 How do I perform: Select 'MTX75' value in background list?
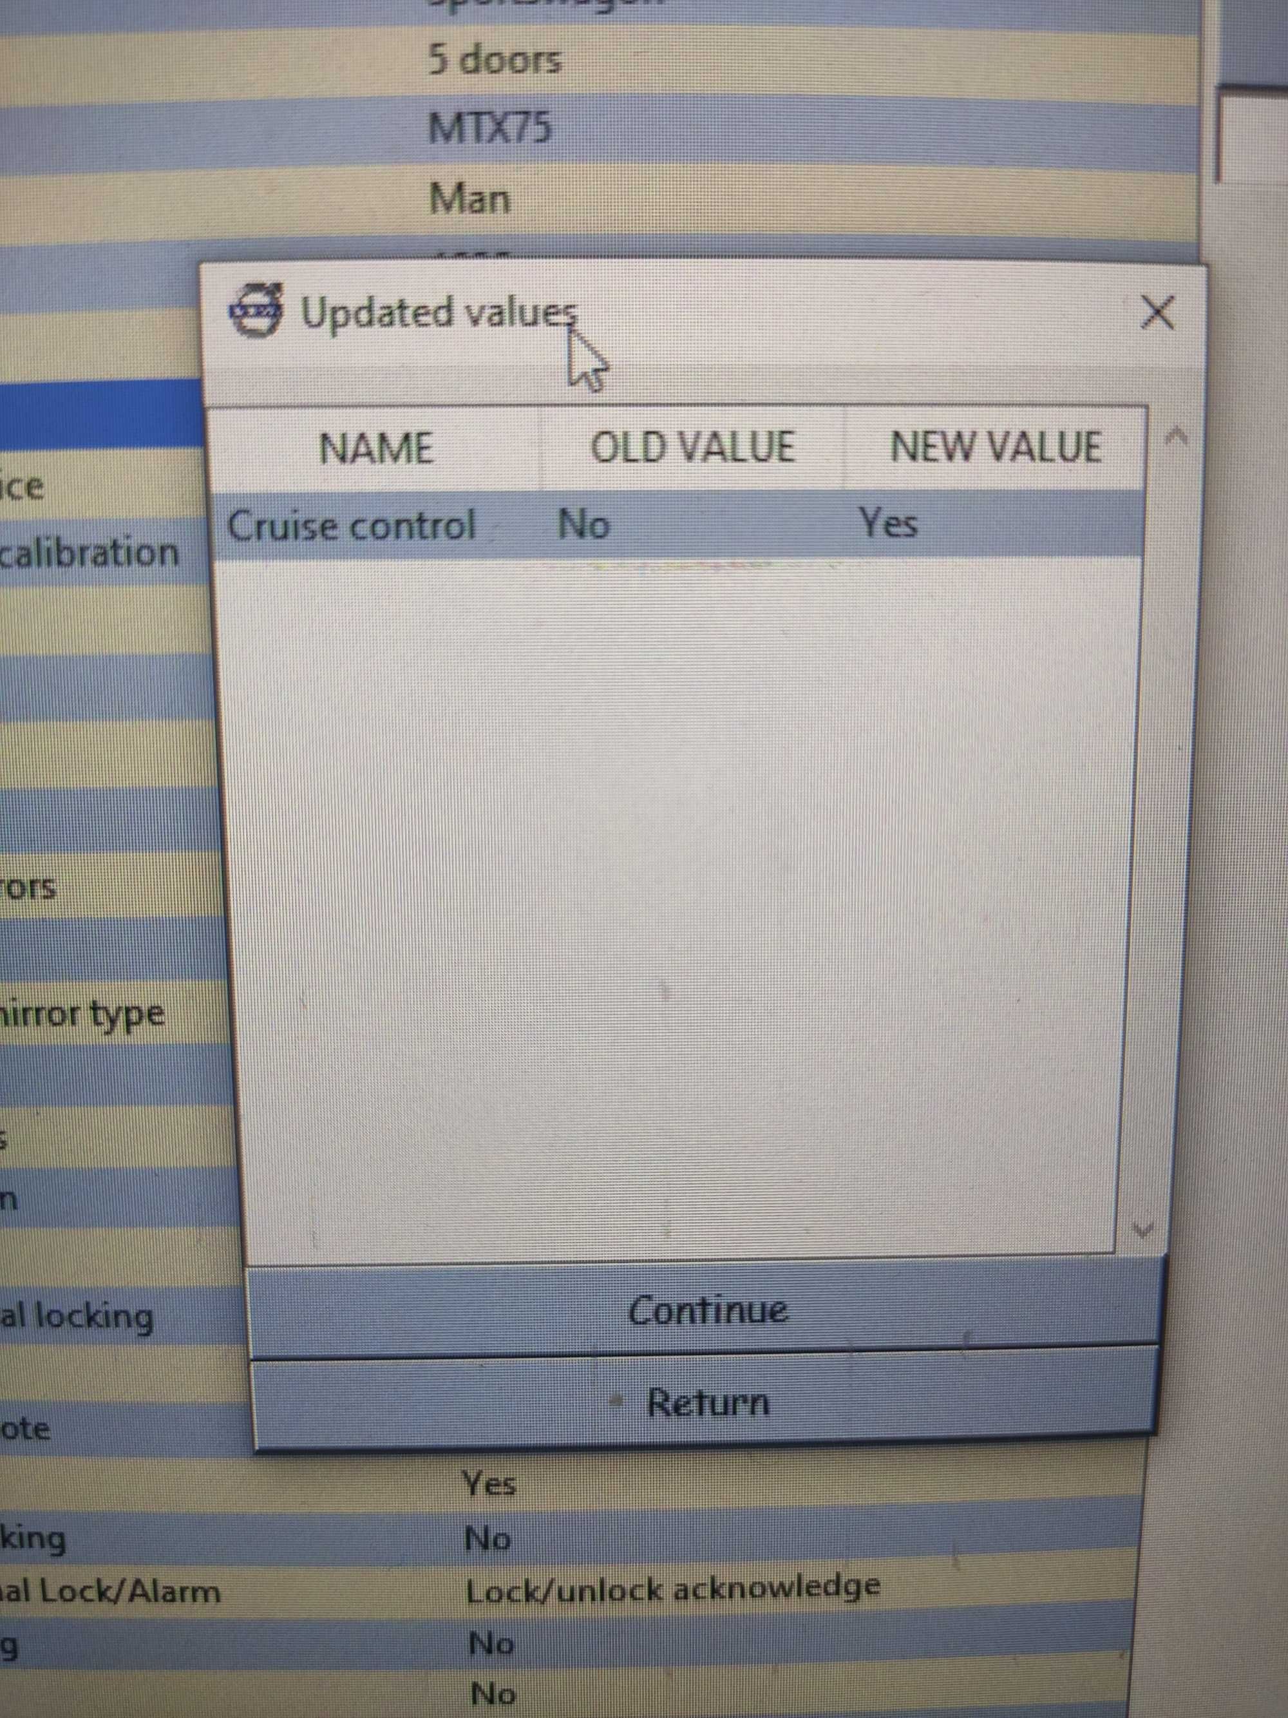tap(490, 128)
